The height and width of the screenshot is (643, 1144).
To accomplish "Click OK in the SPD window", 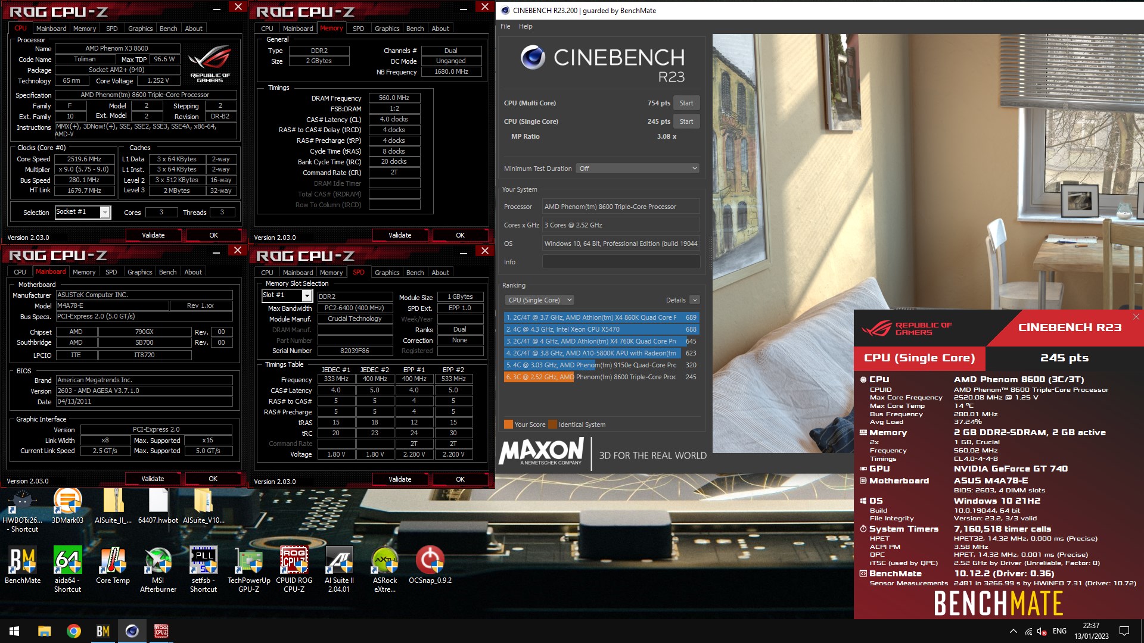I will [460, 479].
